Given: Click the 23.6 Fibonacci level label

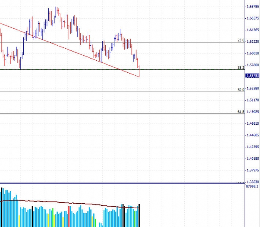Looking at the screenshot, I should click(x=241, y=40).
